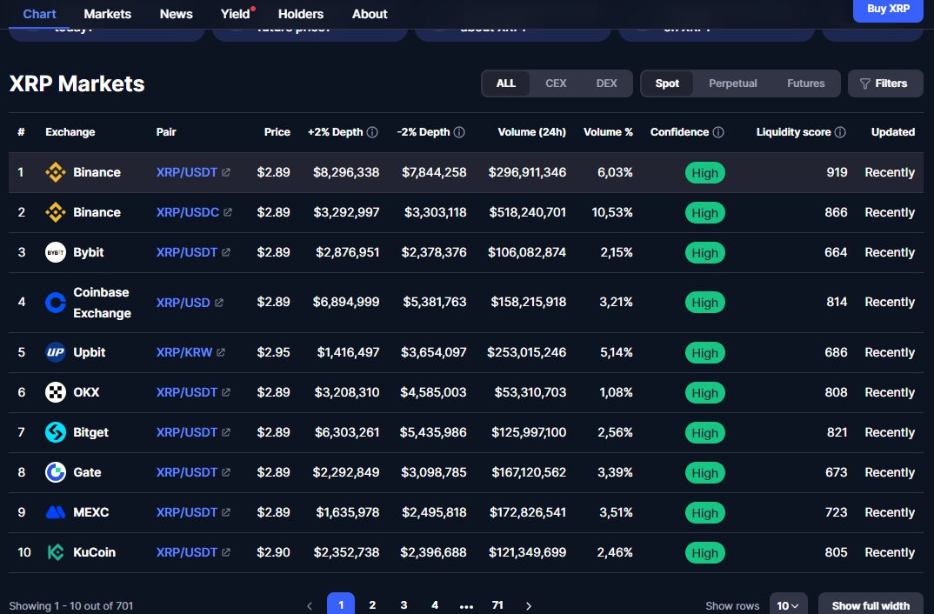
Task: Click the KuCoin exchange name
Action: point(94,552)
